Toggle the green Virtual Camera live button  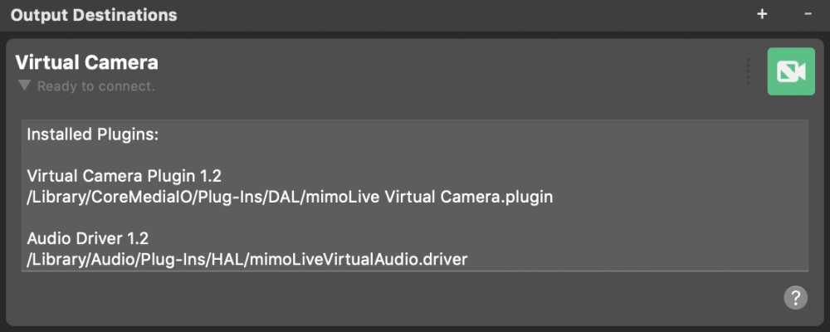[791, 71]
